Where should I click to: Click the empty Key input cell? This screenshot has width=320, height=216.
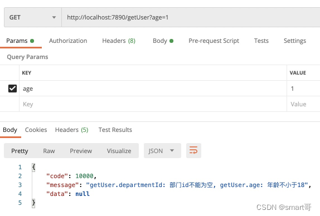click(153, 104)
